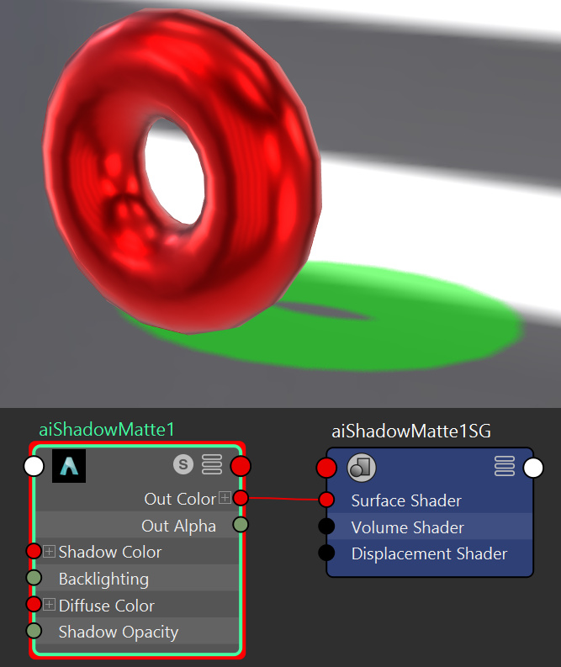Select the aiShadowMatte1 node title
The height and width of the screenshot is (667, 561).
click(x=107, y=430)
